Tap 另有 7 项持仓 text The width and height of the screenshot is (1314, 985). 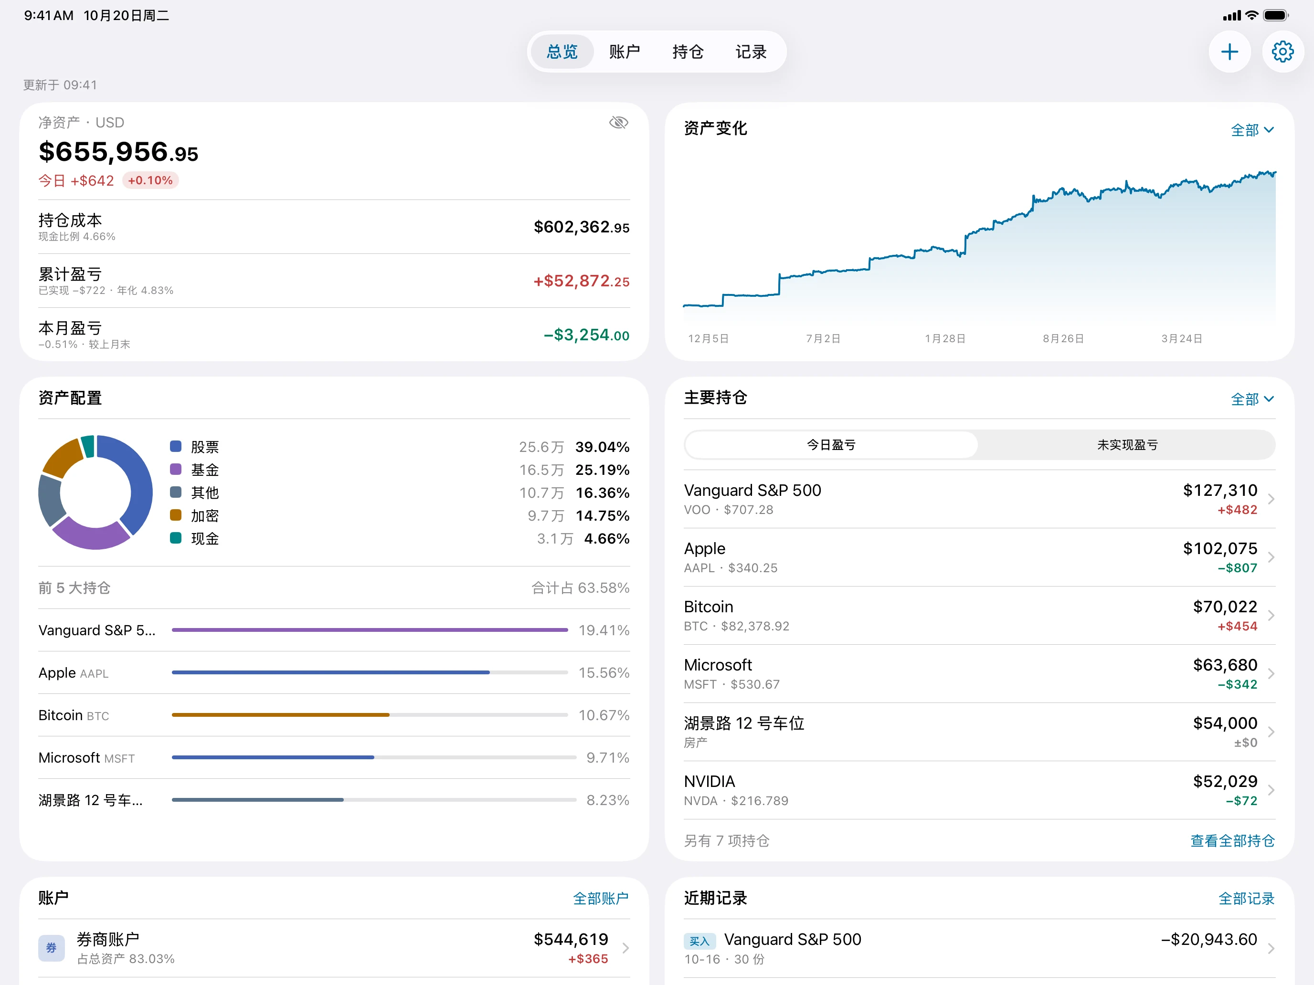(x=727, y=841)
